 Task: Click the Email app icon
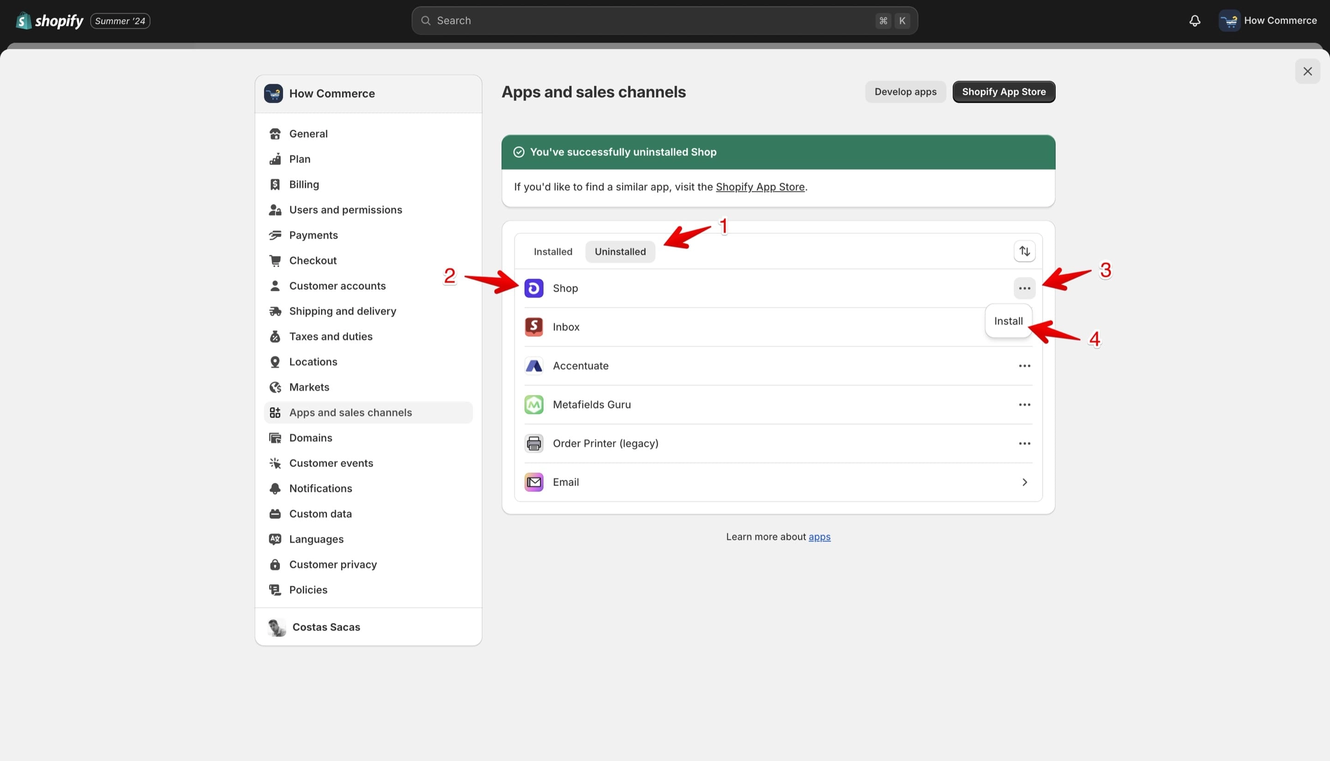[533, 482]
